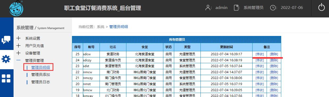Open the chat messages sidebar icon
The height and width of the screenshot is (97, 329).
click(x=6, y=40)
